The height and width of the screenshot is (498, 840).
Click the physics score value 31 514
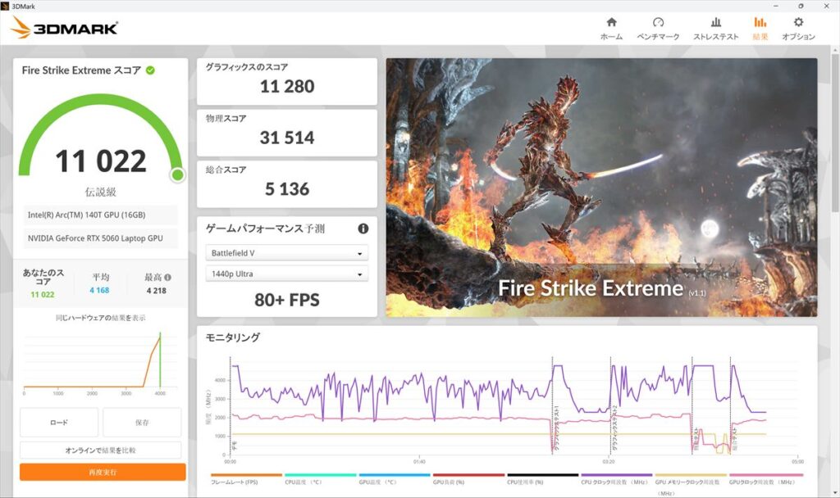click(x=287, y=138)
